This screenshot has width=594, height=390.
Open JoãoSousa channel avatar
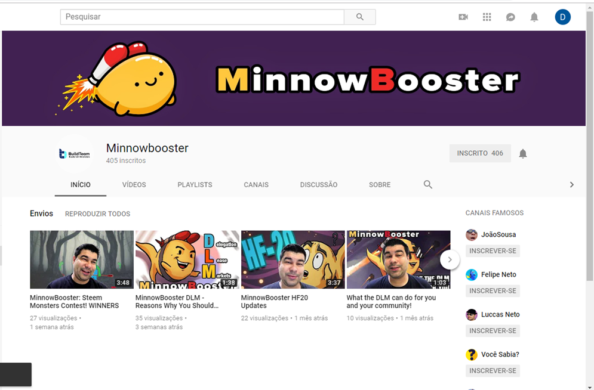[x=471, y=234]
